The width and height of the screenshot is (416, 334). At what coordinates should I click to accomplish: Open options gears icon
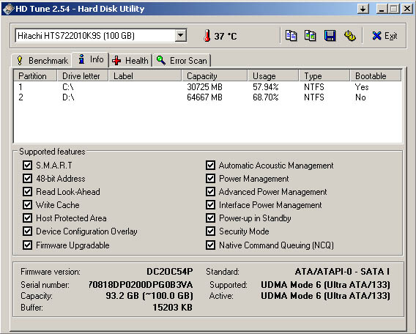349,36
